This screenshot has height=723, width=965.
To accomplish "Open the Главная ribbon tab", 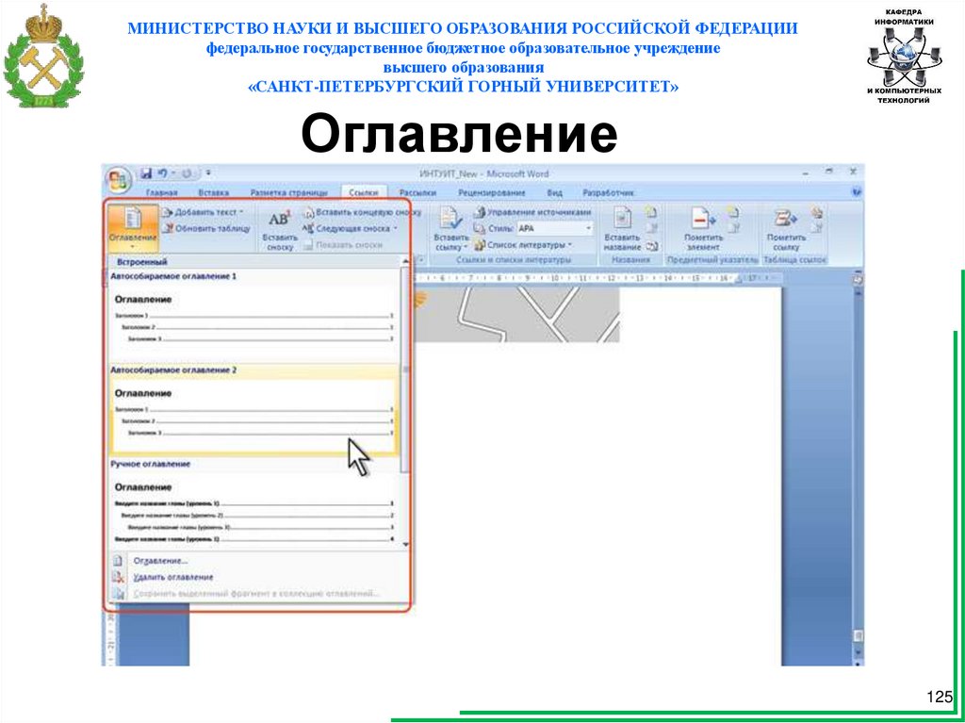I will click(162, 192).
